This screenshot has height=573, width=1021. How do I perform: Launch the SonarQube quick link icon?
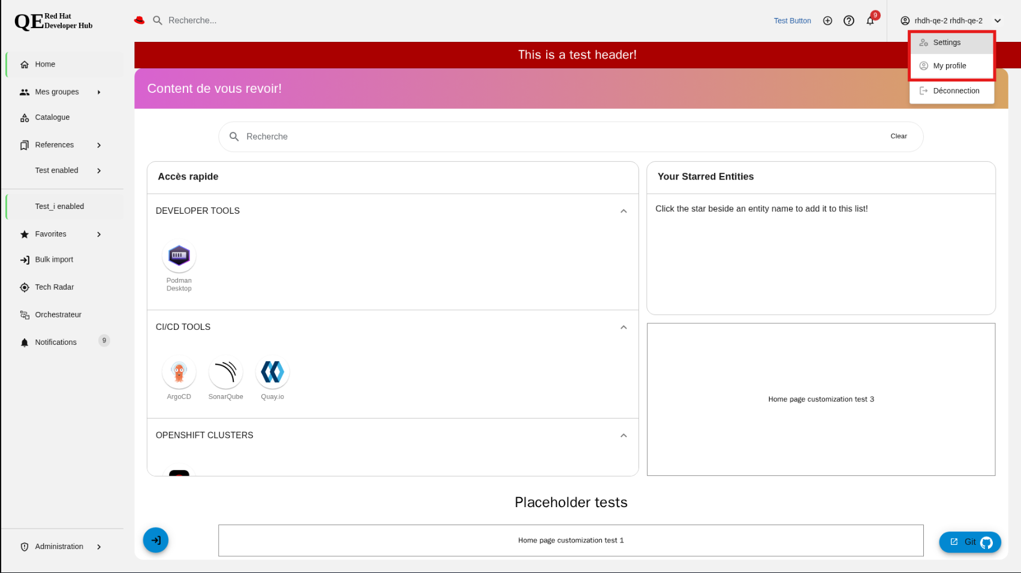tap(225, 372)
